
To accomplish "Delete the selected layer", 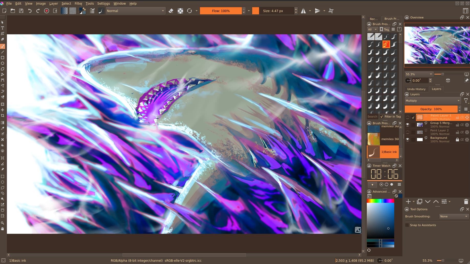I will click(x=466, y=202).
